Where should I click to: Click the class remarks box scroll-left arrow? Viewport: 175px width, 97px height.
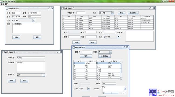(x=103, y=93)
